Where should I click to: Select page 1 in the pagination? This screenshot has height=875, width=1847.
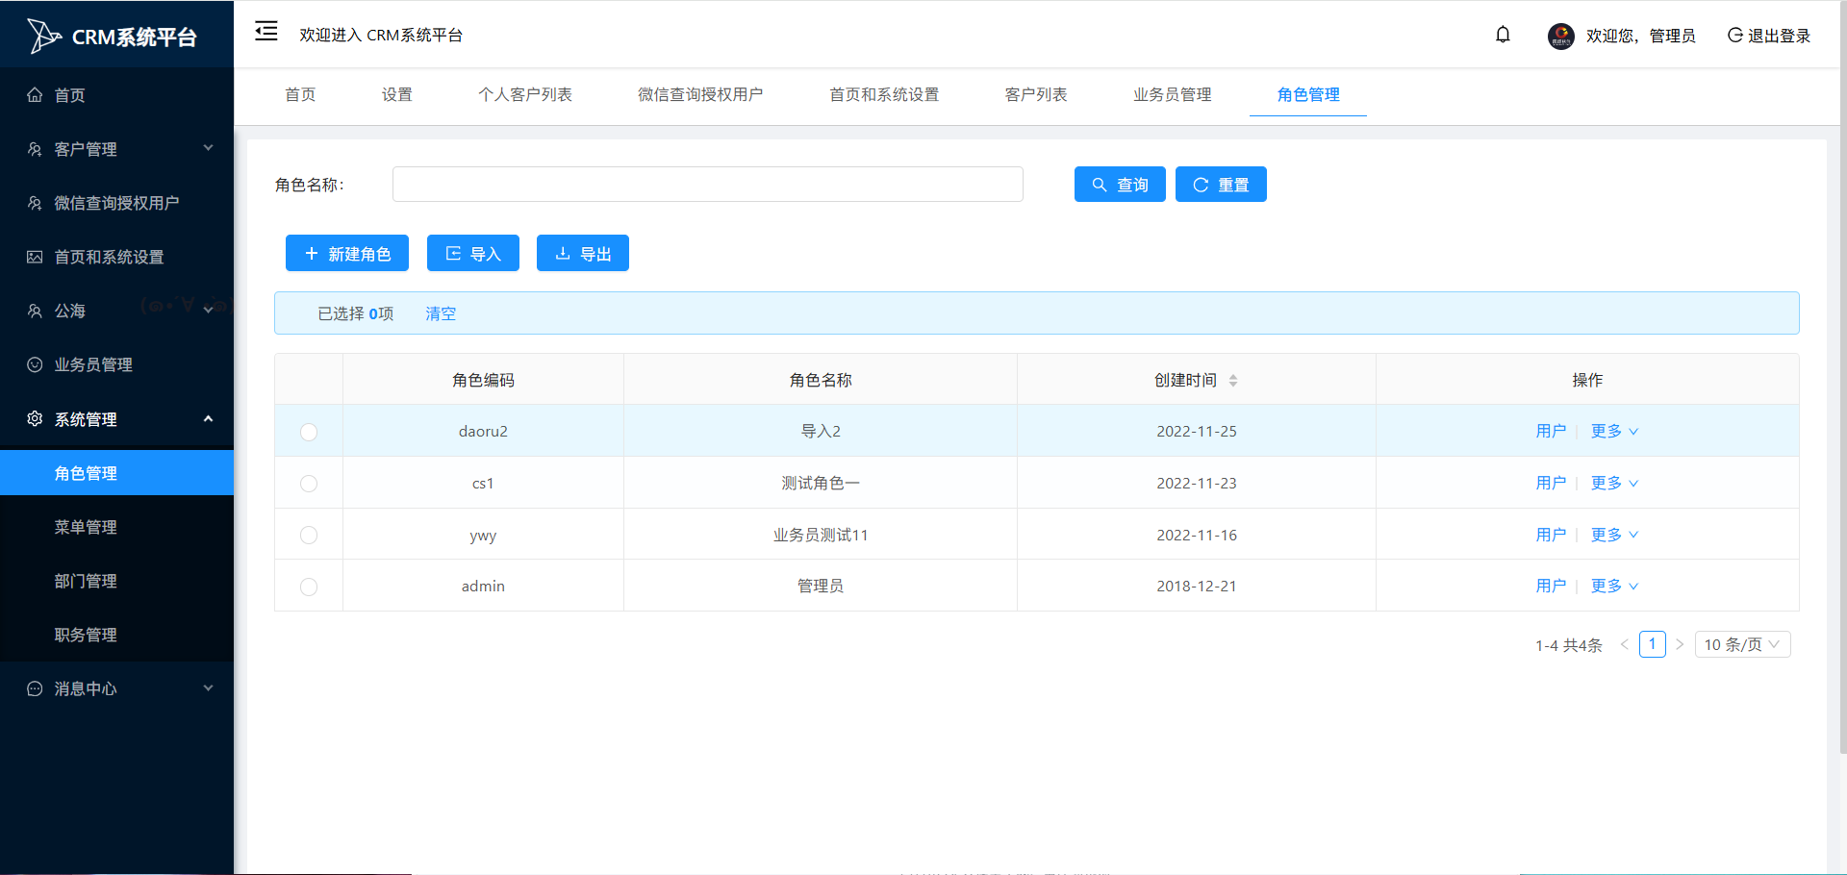click(x=1652, y=644)
